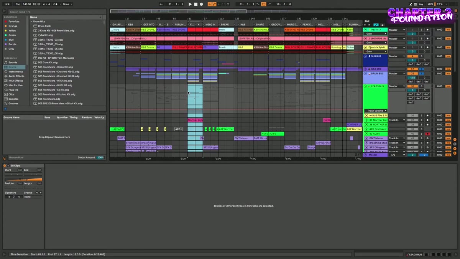Image resolution: width=460 pixels, height=259 pixels.
Task: Toggle Key map mode switch
Action: [x=420, y=4]
